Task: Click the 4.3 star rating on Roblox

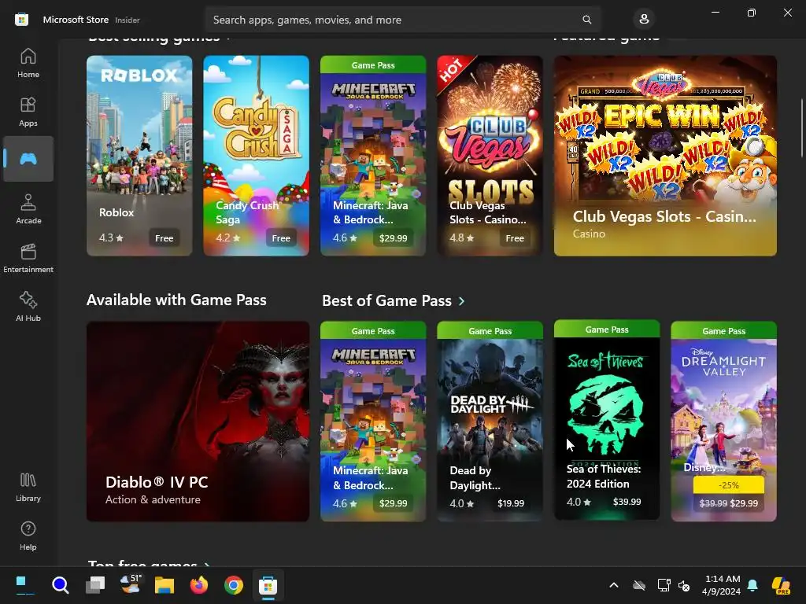Action: 111,238
